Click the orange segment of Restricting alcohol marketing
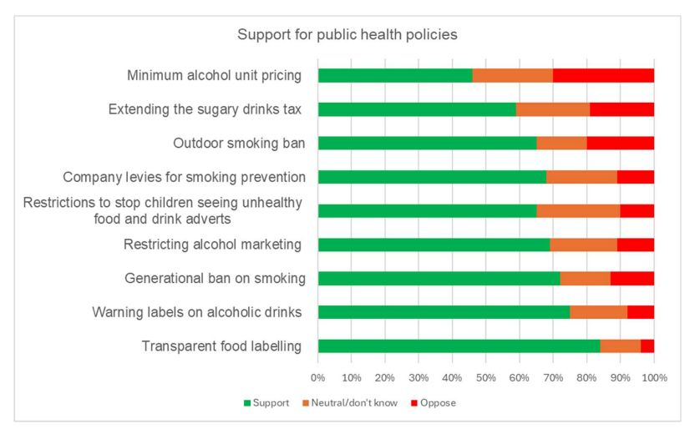Viewport: 695px width, 434px height. click(x=583, y=245)
